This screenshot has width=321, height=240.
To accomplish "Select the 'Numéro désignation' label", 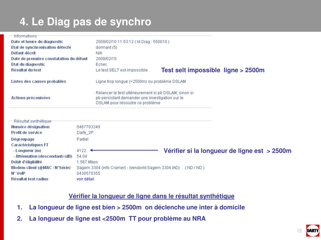I will click(x=30, y=127).
